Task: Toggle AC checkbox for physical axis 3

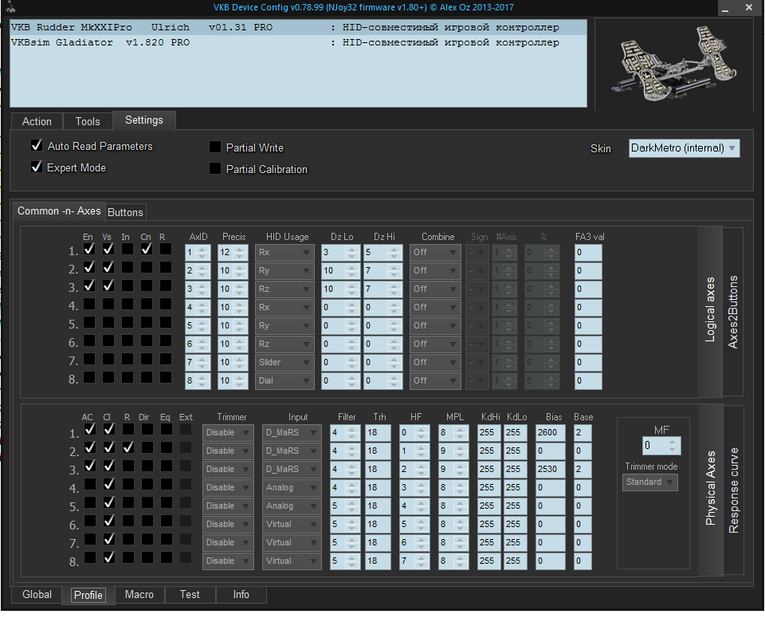Action: coord(90,466)
